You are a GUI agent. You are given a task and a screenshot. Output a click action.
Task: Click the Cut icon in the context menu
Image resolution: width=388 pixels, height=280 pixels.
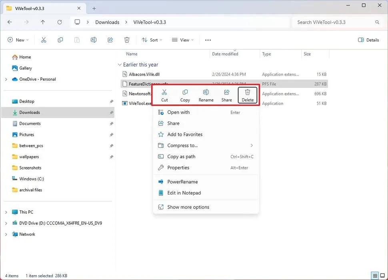click(x=164, y=95)
